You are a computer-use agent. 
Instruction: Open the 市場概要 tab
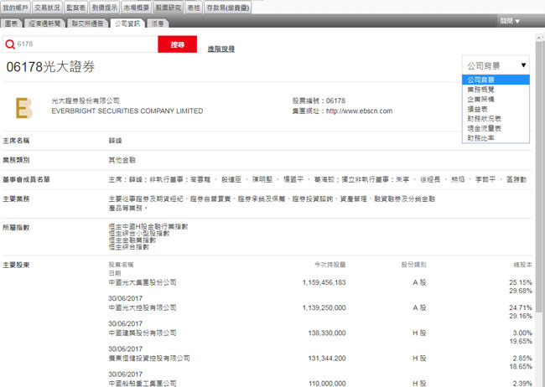tap(136, 8)
